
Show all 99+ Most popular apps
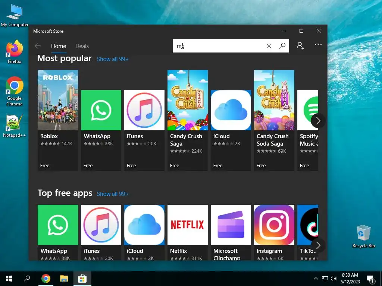(113, 59)
